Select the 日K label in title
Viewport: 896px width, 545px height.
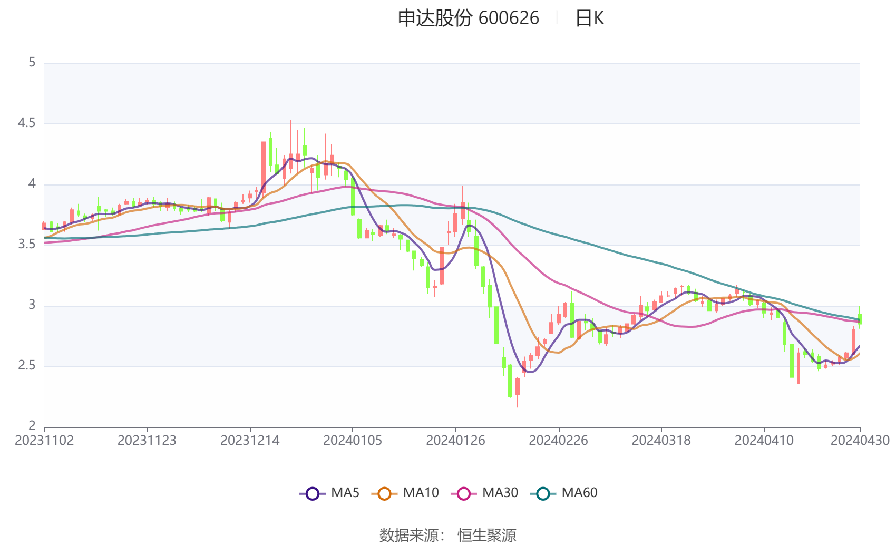589,18
